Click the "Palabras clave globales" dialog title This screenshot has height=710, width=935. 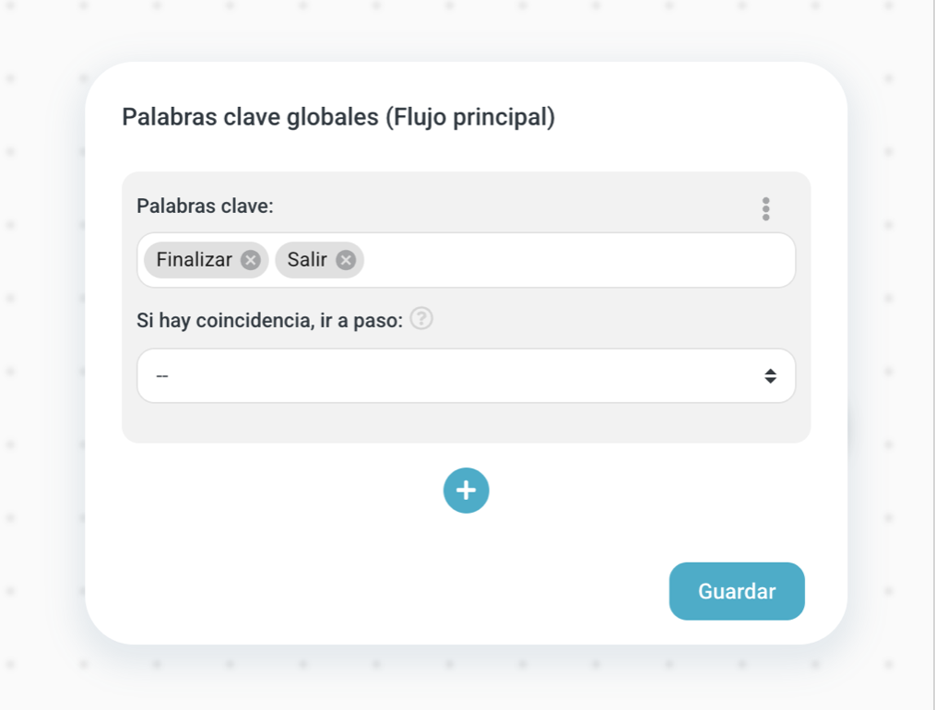tap(249, 118)
